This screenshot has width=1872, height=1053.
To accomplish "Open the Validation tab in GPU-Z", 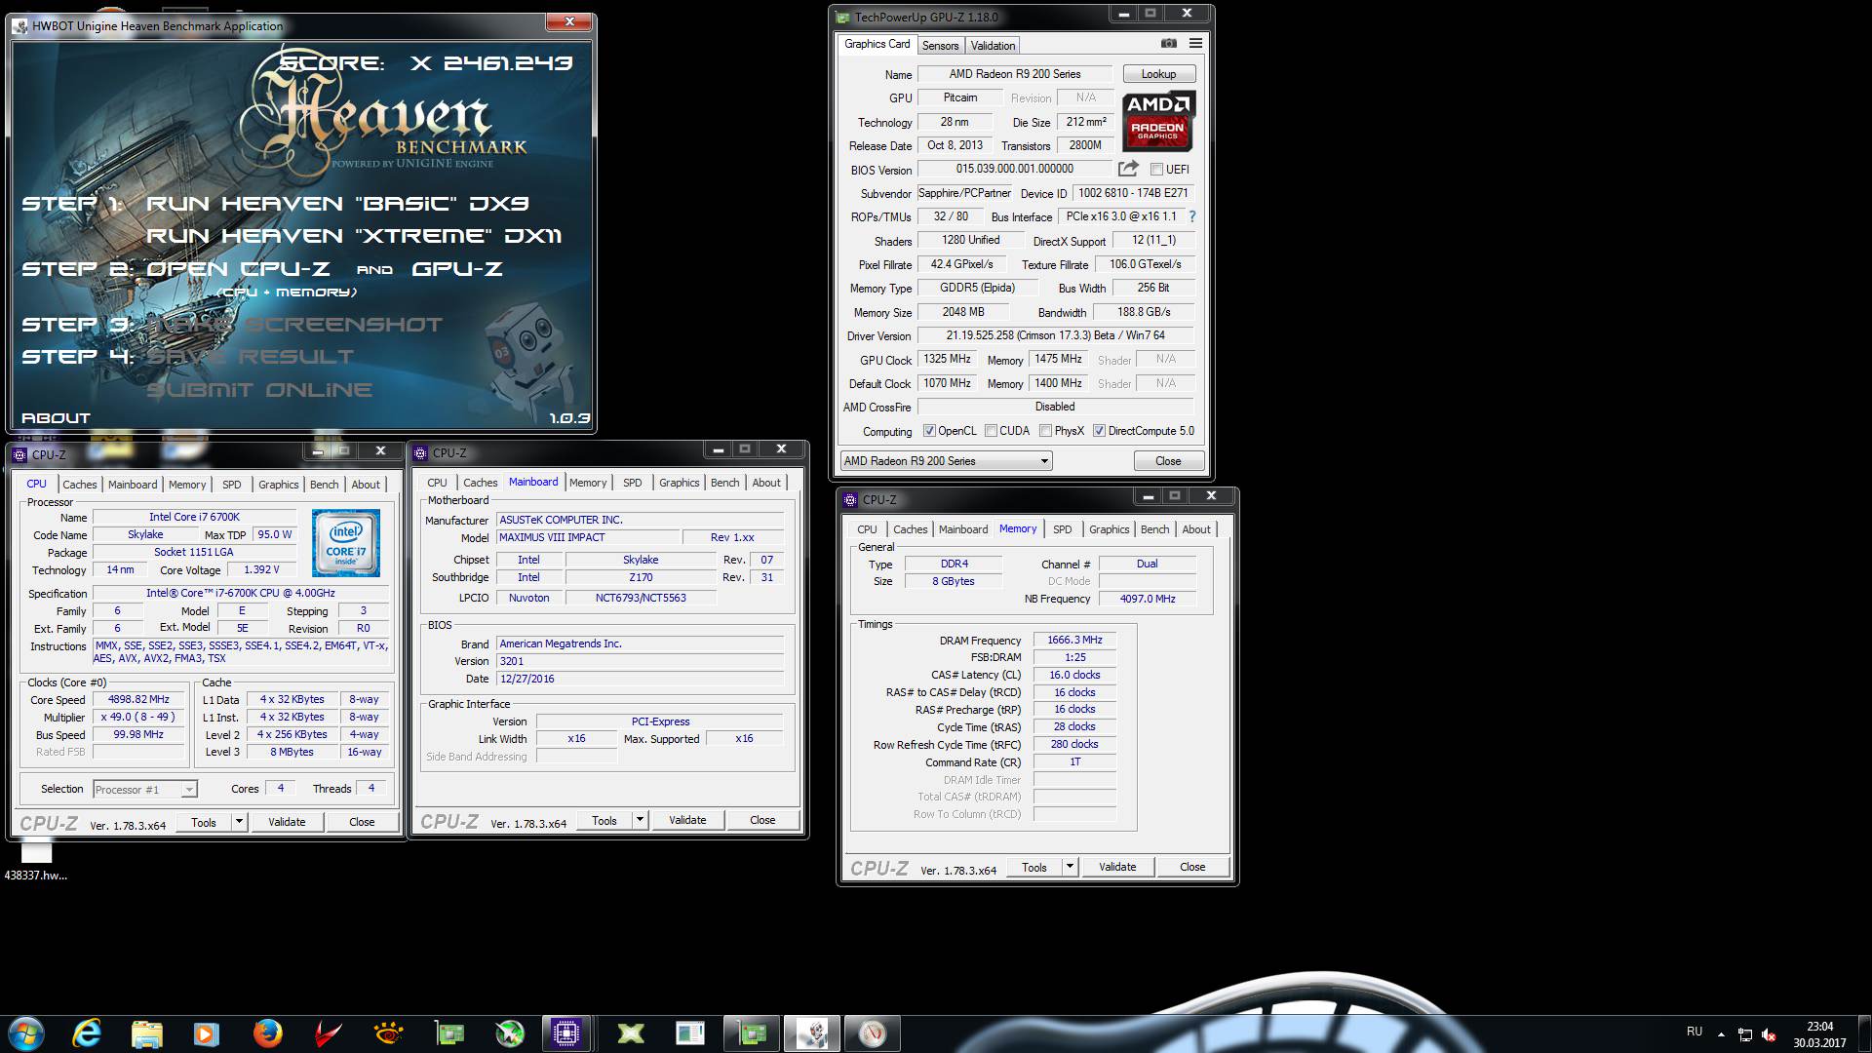I will (993, 46).
